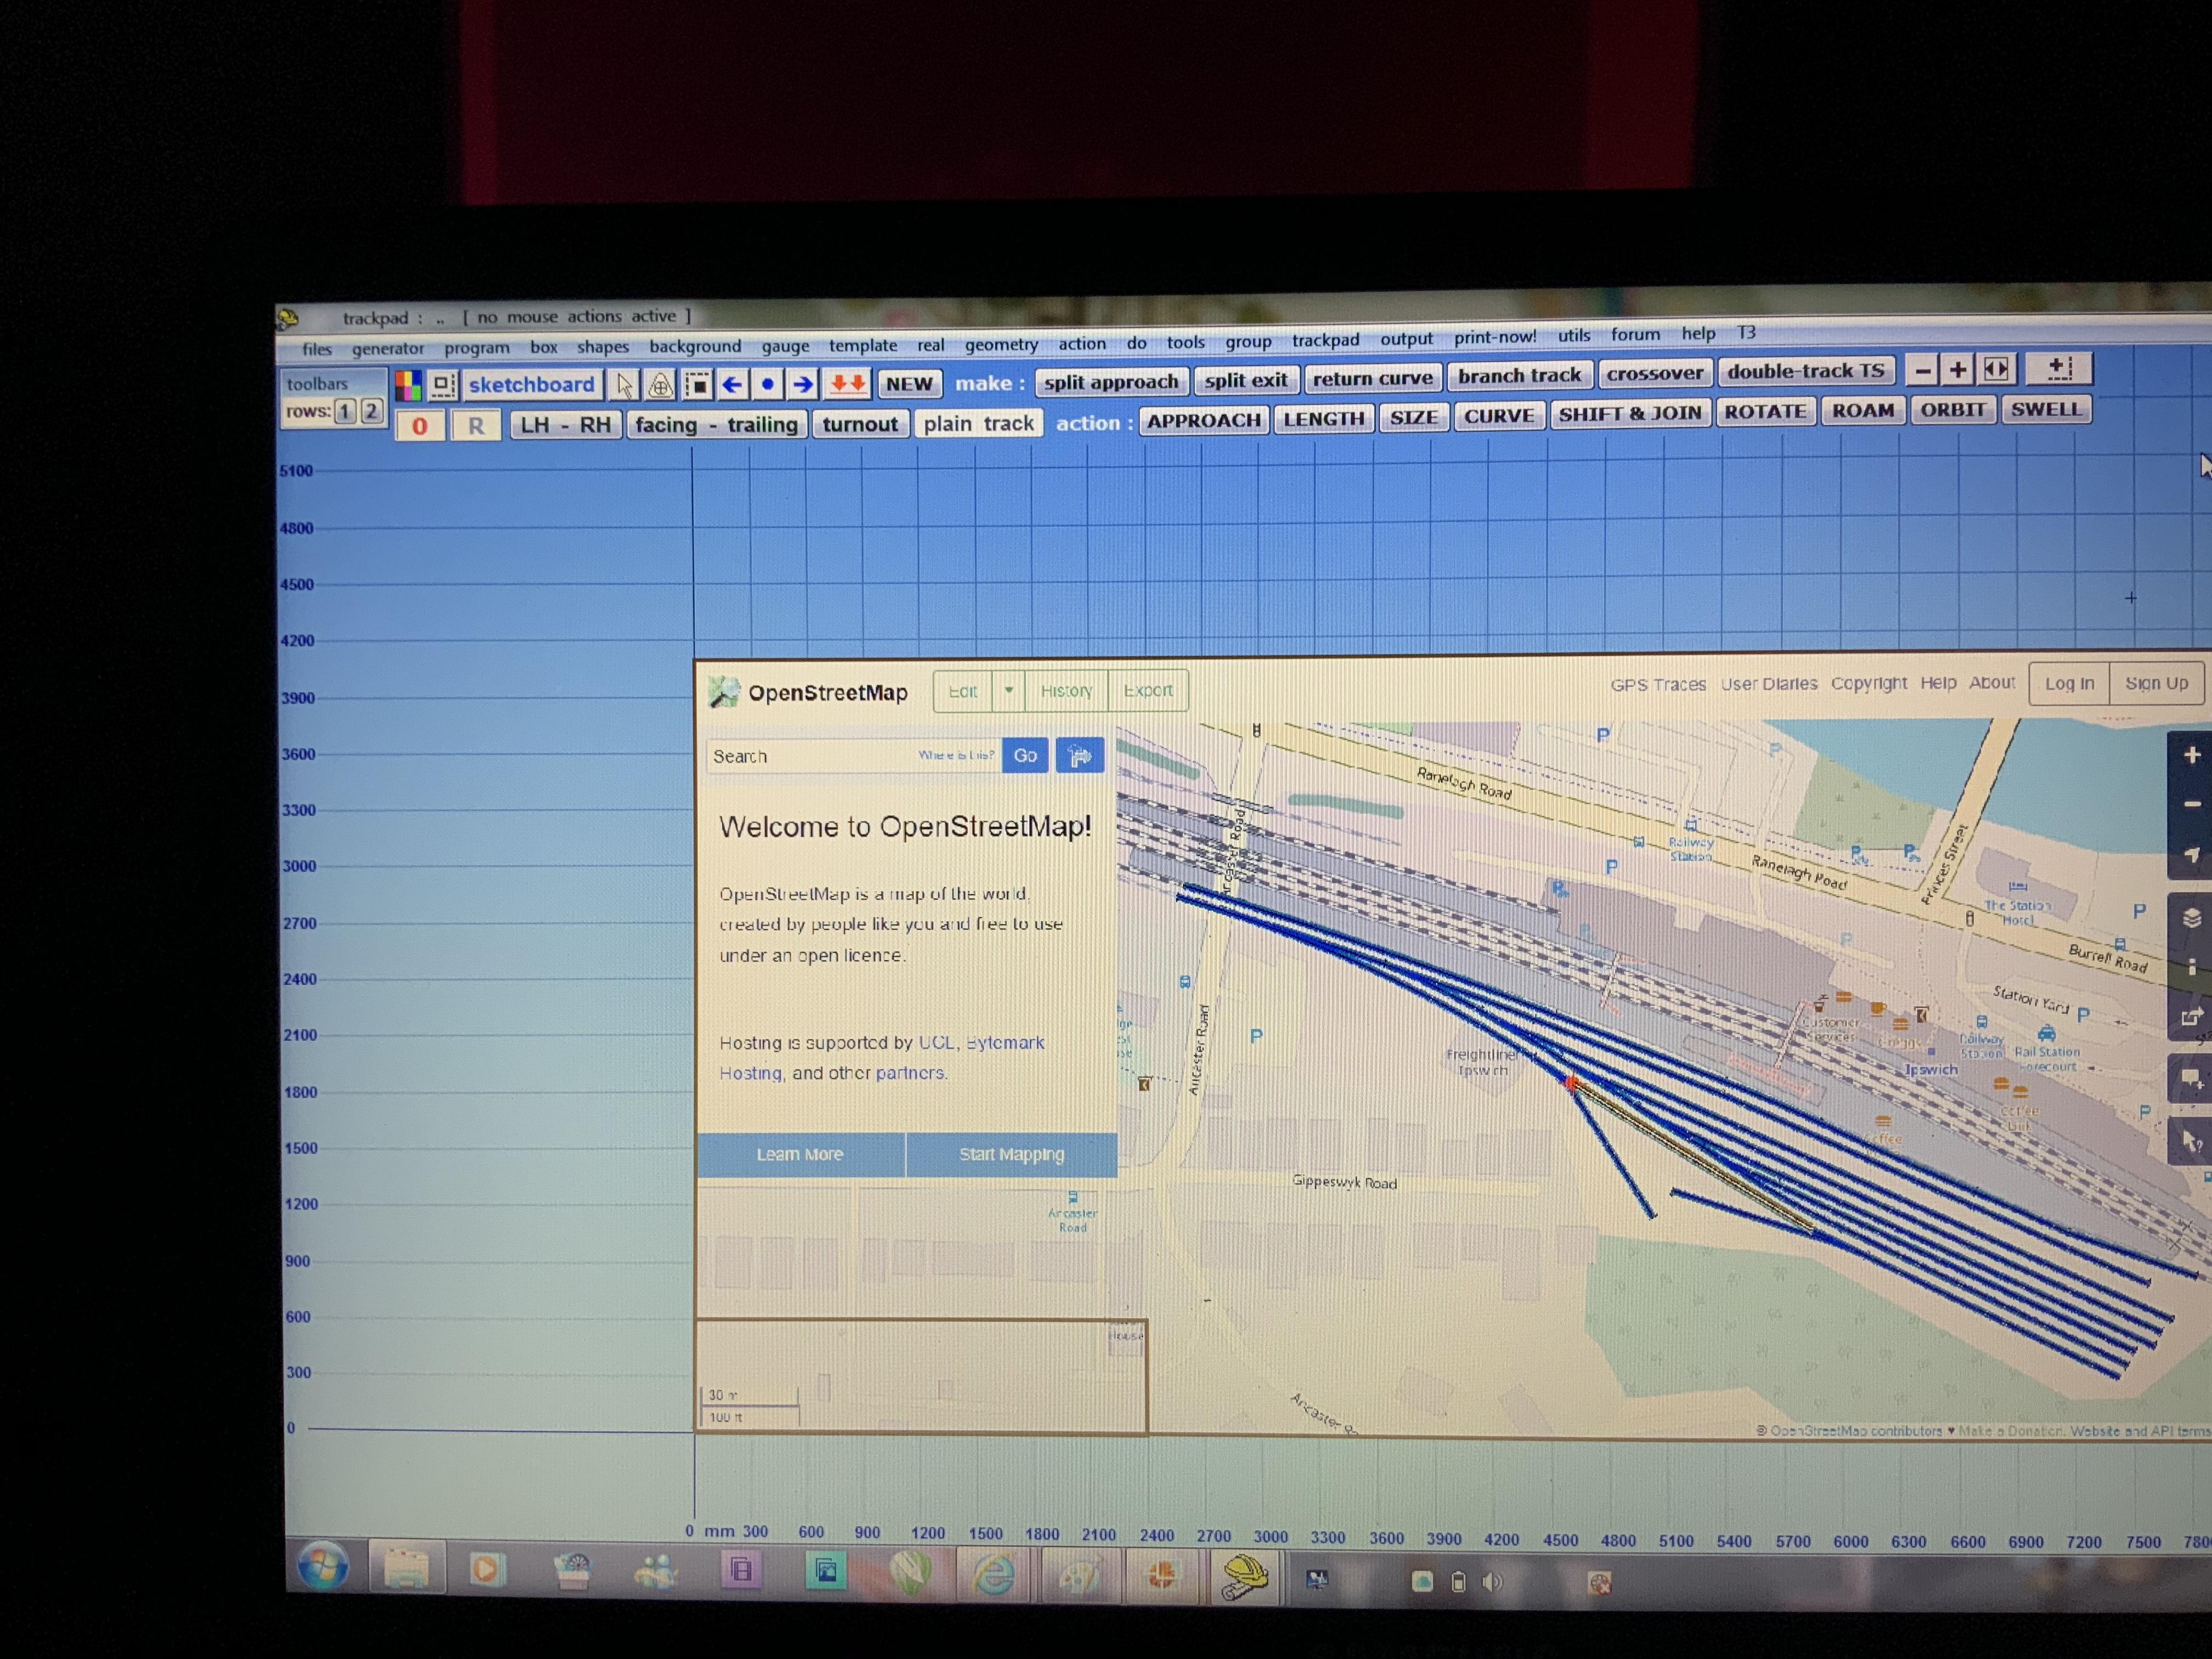Screen dimensions: 2212x1659
Task: Expand the Edit dropdown arrow on OpenStreetMap
Action: point(1009,690)
